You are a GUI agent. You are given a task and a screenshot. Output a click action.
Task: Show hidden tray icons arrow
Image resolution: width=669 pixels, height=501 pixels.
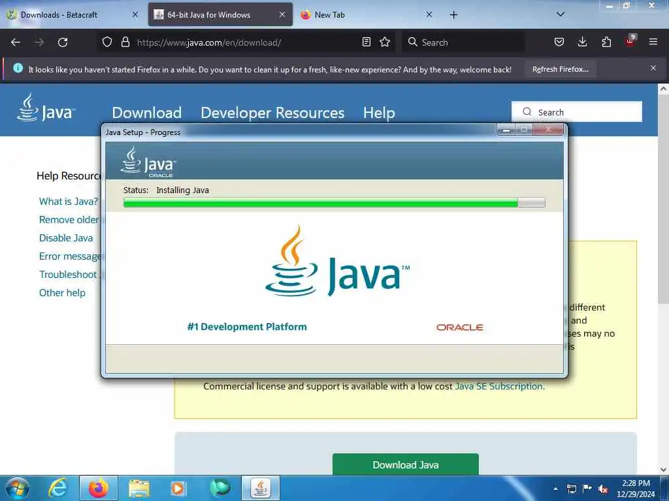click(555, 489)
